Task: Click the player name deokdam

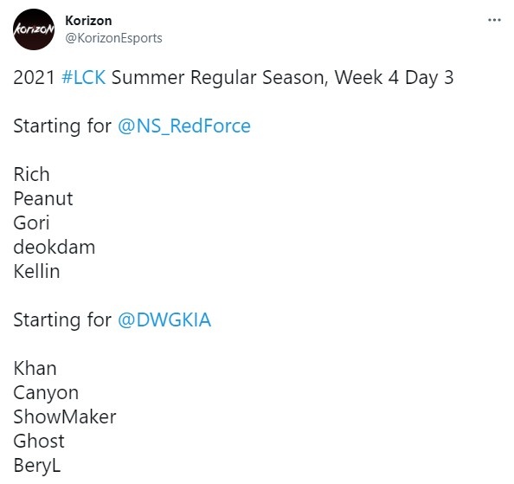Action: 55,248
